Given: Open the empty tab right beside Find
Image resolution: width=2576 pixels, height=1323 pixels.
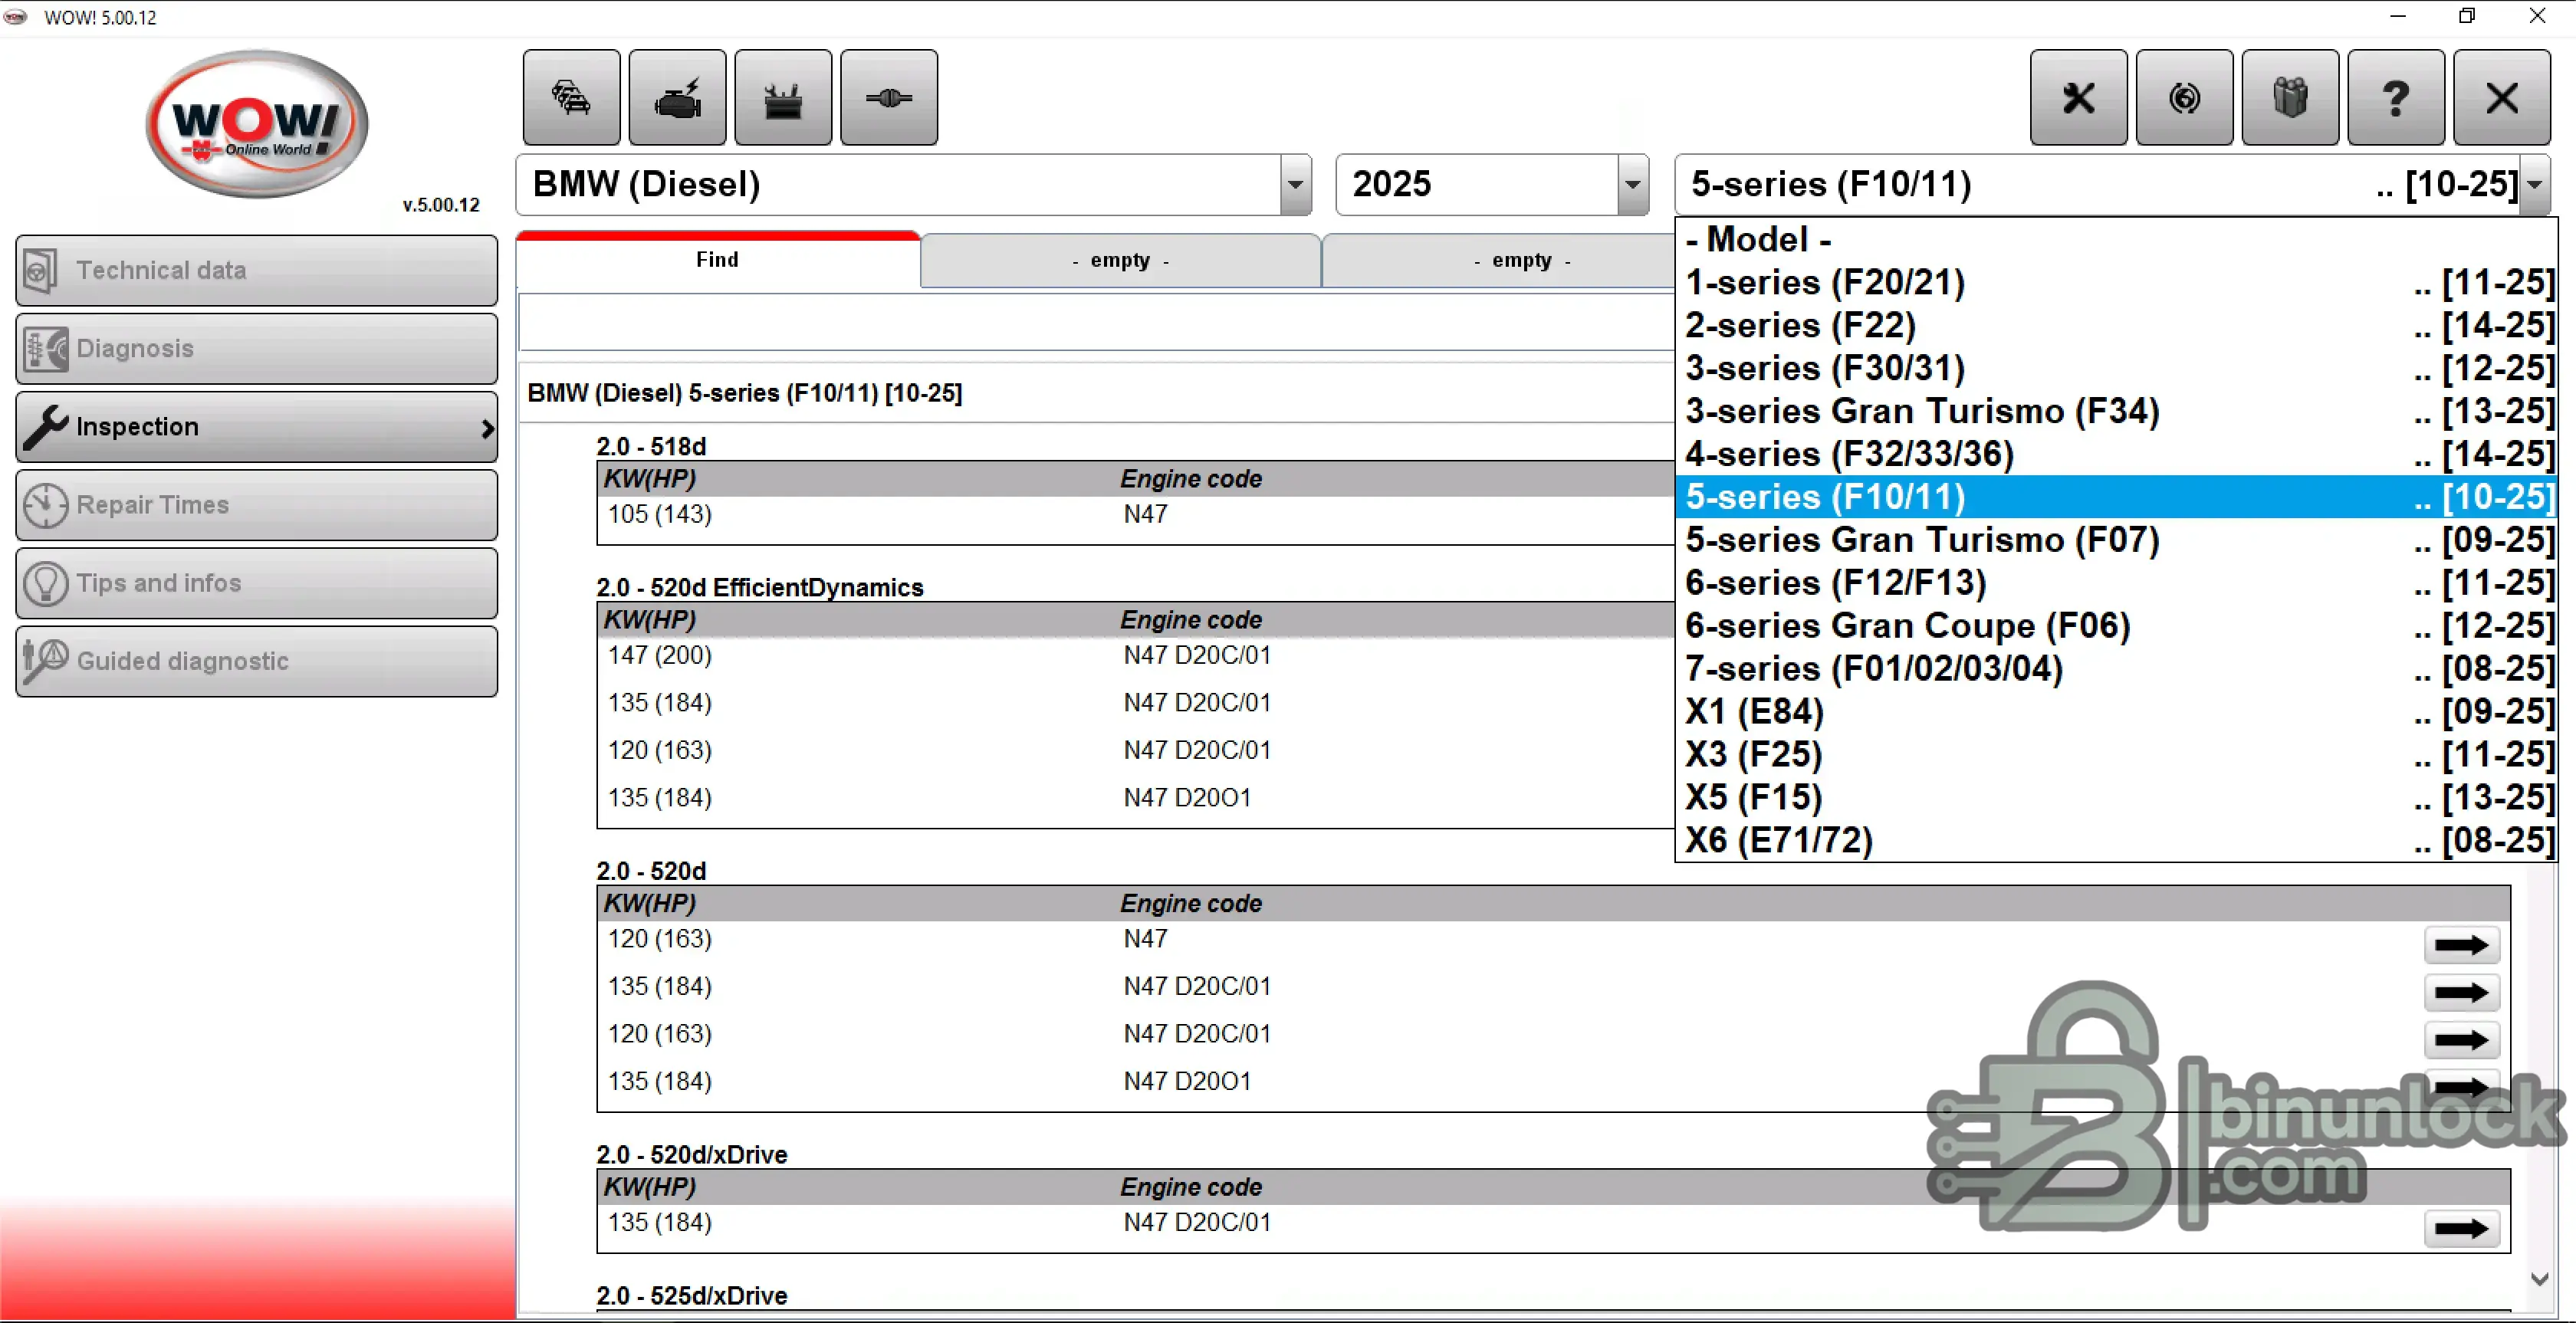Looking at the screenshot, I should pyautogui.click(x=1120, y=260).
